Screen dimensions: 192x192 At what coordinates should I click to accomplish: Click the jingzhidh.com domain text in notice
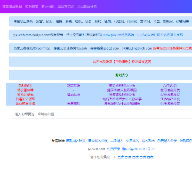click(x=141, y=48)
